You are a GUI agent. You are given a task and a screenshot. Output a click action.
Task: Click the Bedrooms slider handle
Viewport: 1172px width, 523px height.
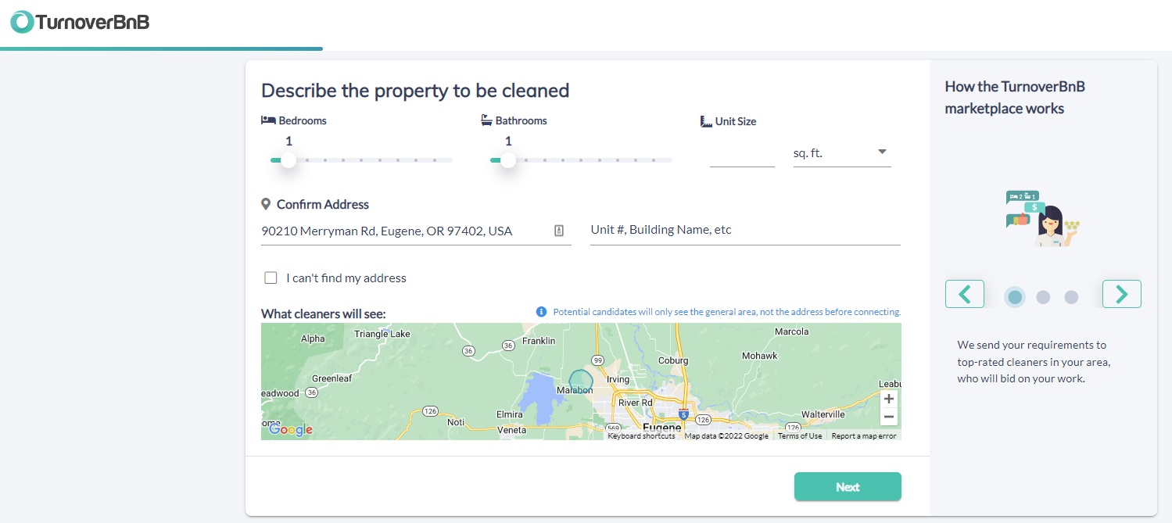(289, 159)
